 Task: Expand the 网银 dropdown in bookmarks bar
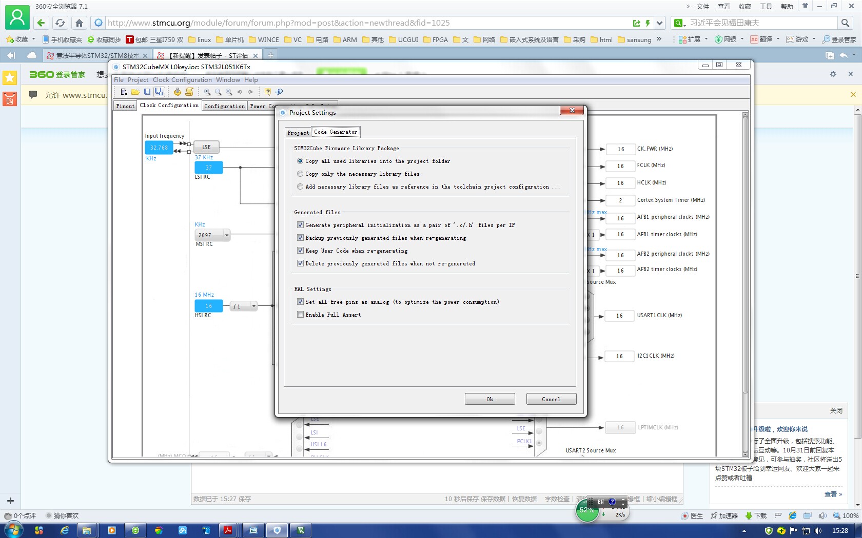click(742, 39)
